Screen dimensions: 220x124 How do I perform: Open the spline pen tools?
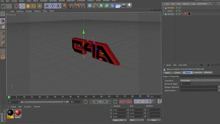pos(96,6)
